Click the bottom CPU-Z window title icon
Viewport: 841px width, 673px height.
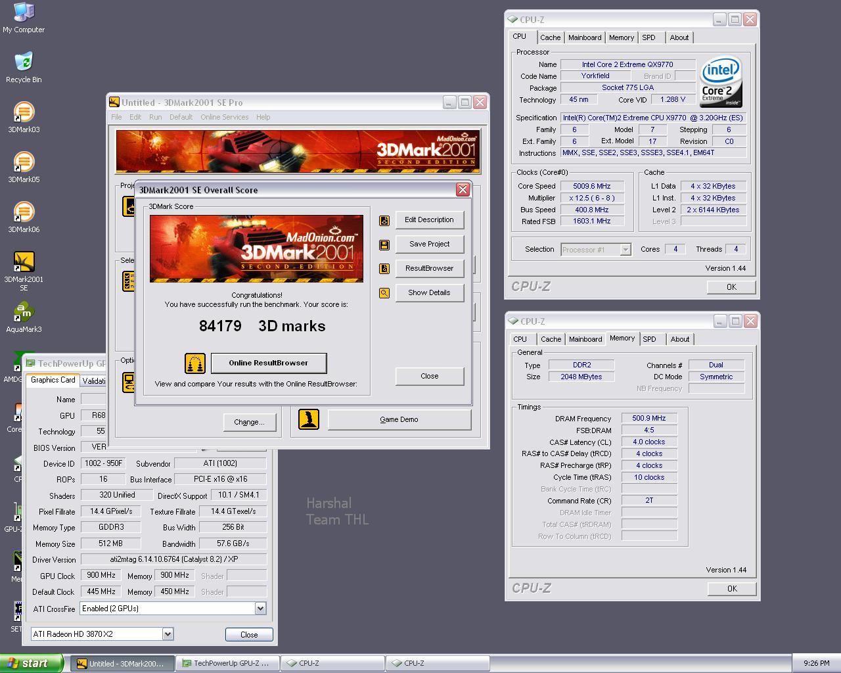click(512, 321)
